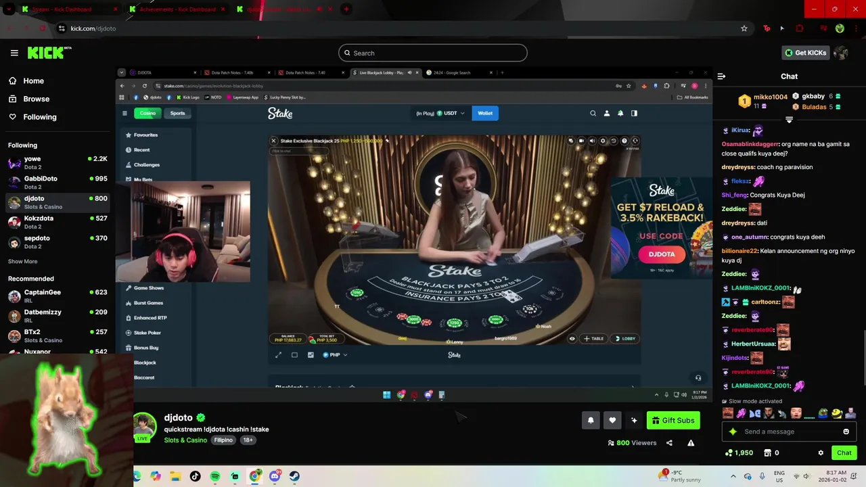Screen dimensions: 866x487
Task: Click the sparkle button beside Gift Subs
Action: [x=634, y=420]
